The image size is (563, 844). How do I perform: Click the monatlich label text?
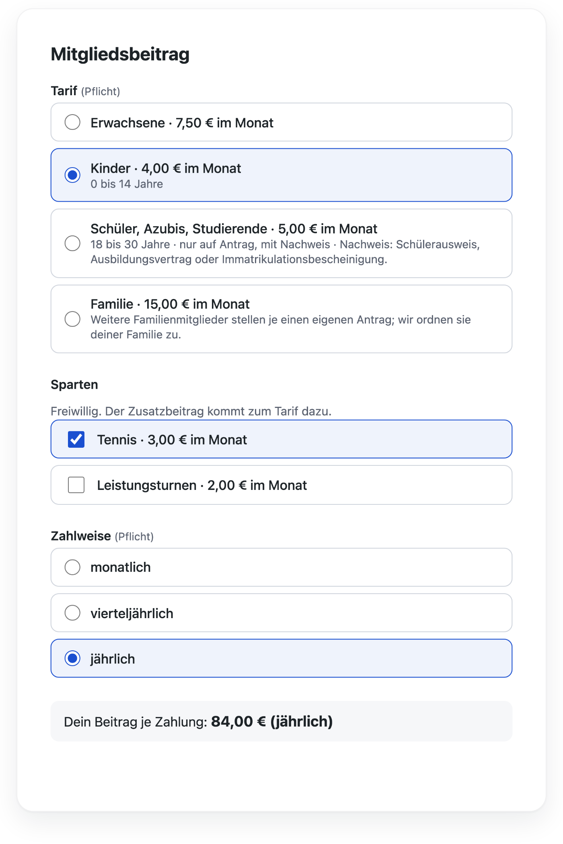[121, 567]
